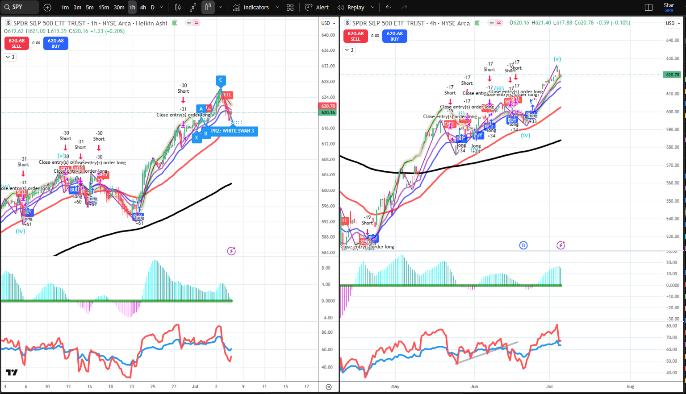Click the green 620.78 price label on the 4h axis
Image resolution: width=686 pixels, height=394 pixels.
pos(673,75)
